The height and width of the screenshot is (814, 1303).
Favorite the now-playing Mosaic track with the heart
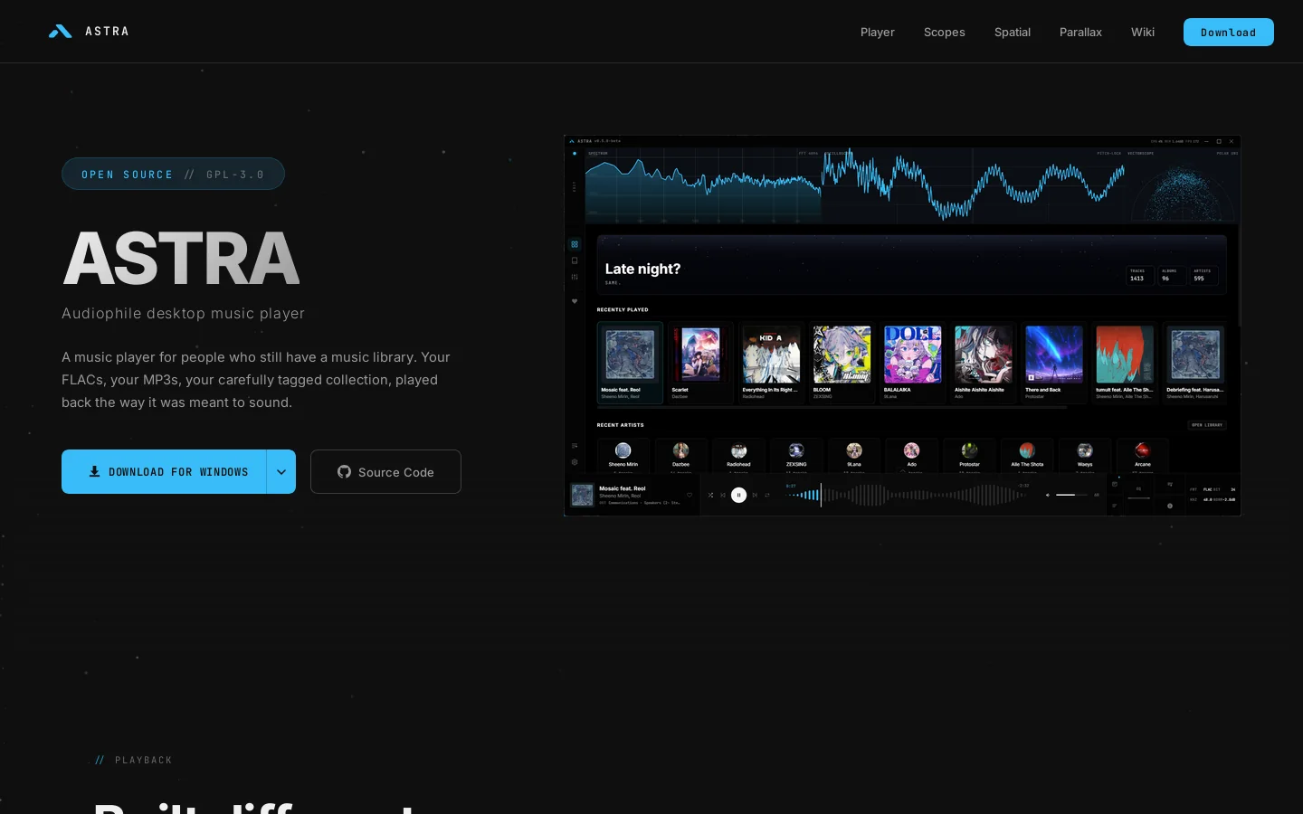pyautogui.click(x=690, y=495)
